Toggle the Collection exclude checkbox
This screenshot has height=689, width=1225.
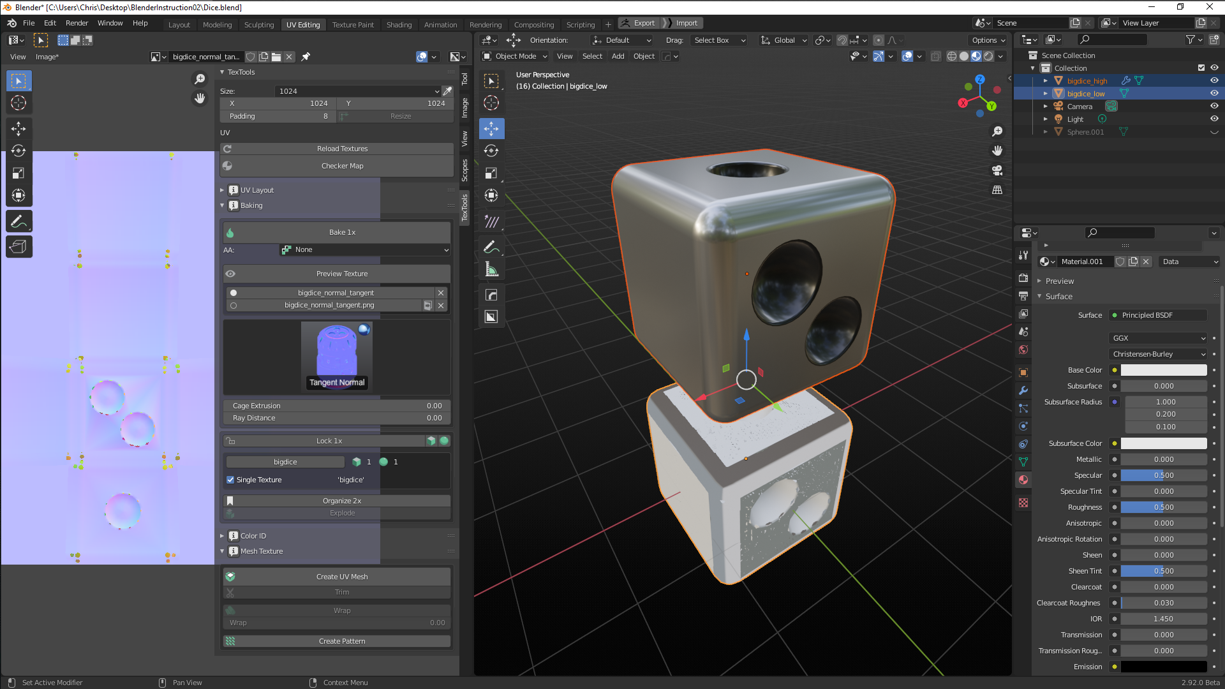(1201, 68)
